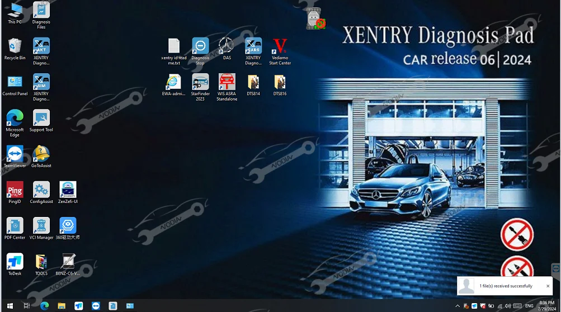The height and width of the screenshot is (312, 561).
Task: Open the Control Panel desktop icon
Action: 15,85
